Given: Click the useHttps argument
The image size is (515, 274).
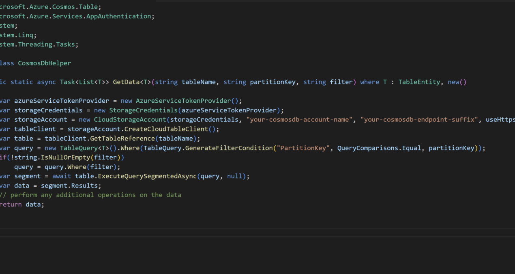Looking at the screenshot, I should [x=500, y=120].
